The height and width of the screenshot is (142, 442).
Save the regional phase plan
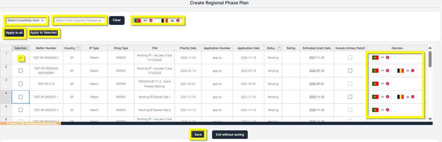tap(198, 135)
